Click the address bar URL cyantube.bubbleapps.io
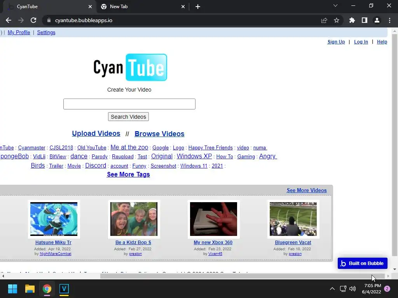This screenshot has height=298, width=398. point(84,20)
